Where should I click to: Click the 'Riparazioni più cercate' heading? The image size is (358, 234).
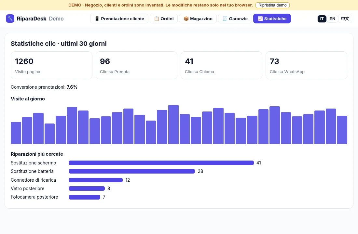(x=37, y=154)
